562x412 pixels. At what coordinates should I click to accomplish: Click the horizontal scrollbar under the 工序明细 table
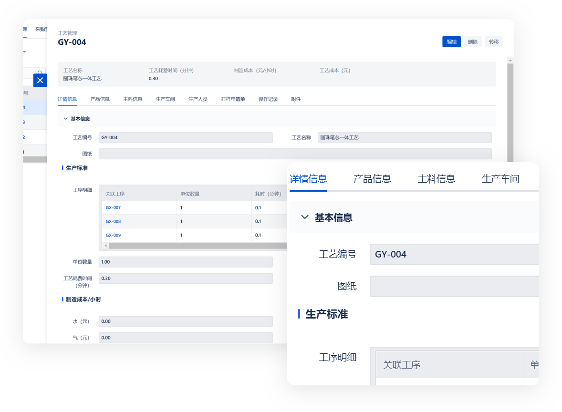(x=198, y=246)
